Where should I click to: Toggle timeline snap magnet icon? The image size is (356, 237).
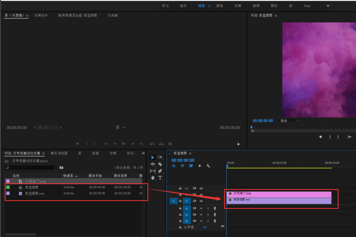[182, 166]
